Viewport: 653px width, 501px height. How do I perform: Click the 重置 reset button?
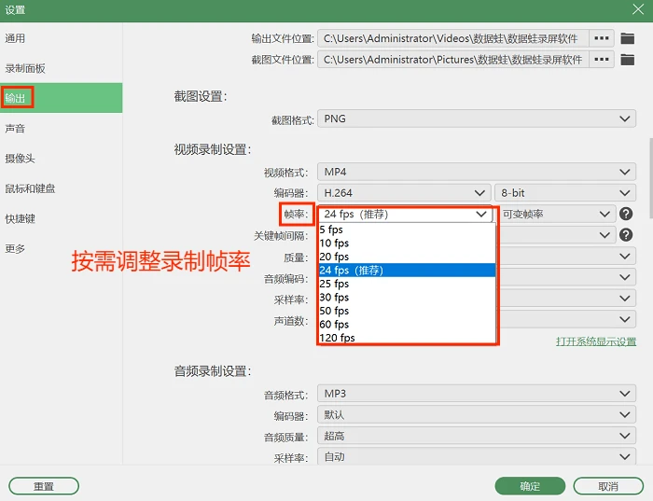pyautogui.click(x=44, y=486)
